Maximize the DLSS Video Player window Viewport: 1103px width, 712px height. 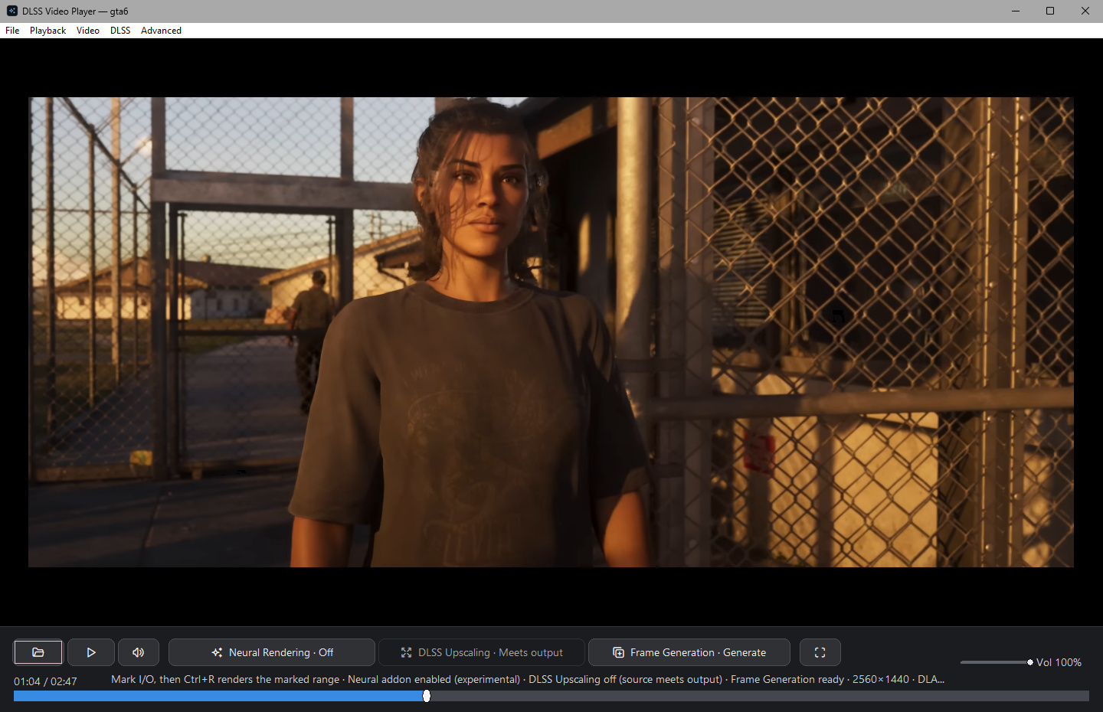(x=1050, y=11)
